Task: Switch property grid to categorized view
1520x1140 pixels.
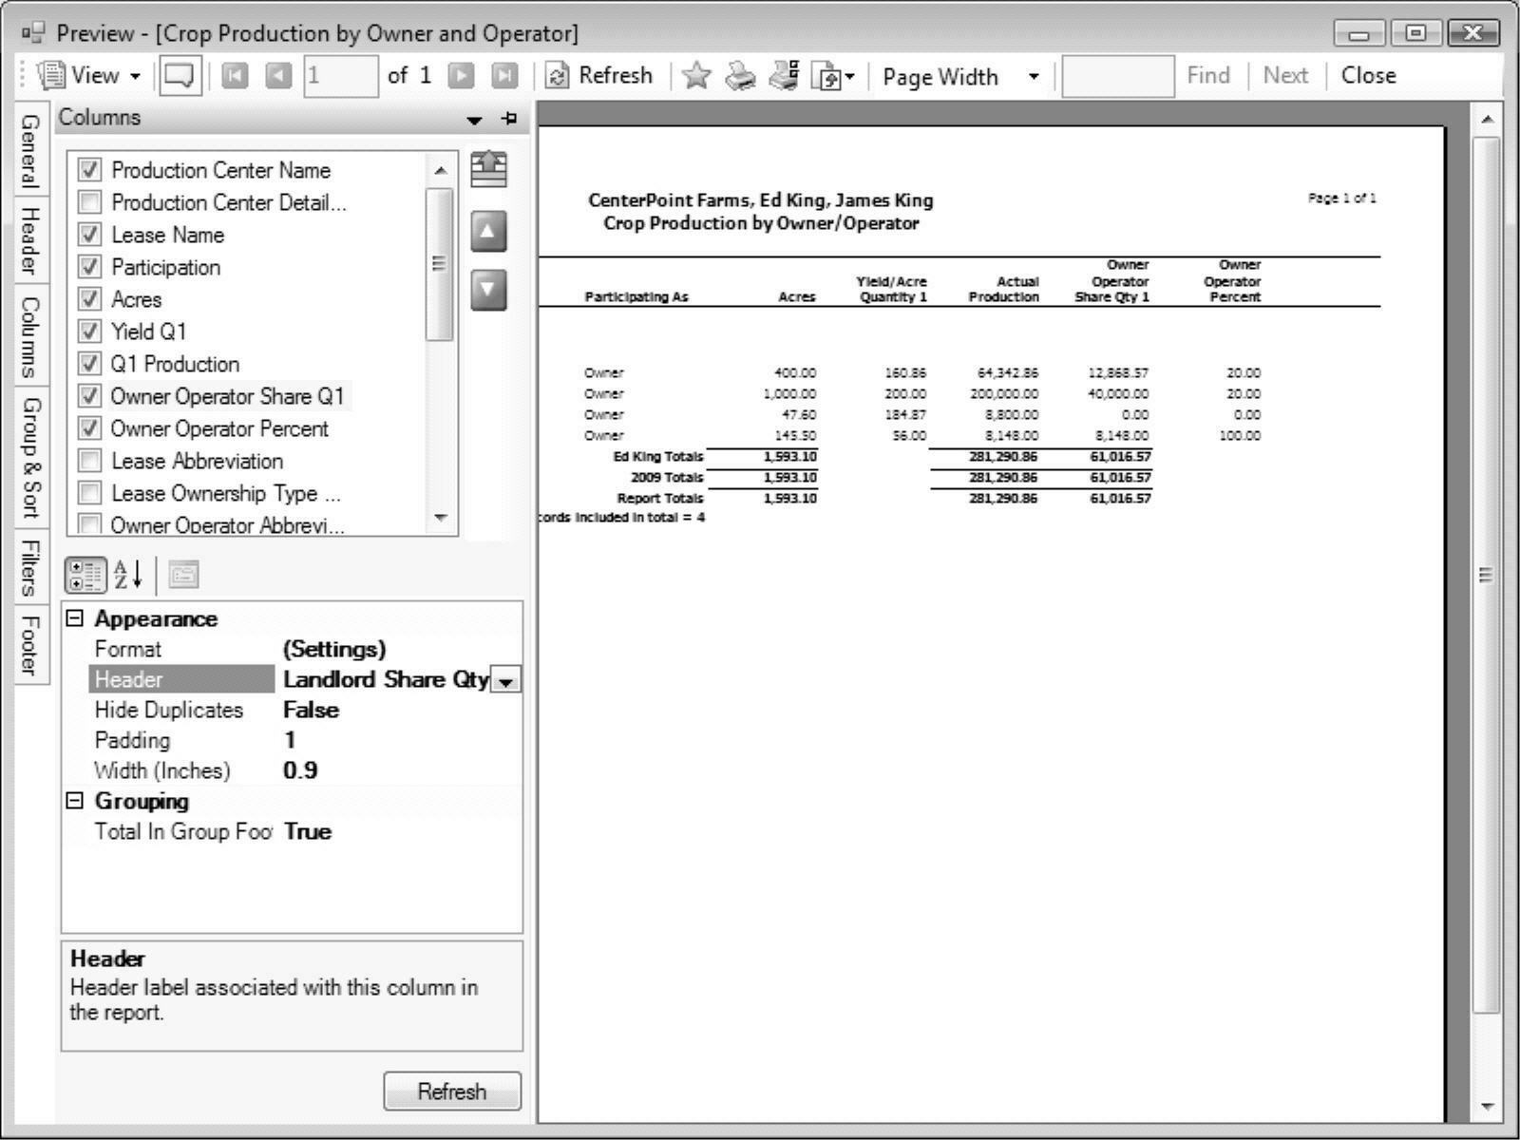Action: pyautogui.click(x=85, y=575)
